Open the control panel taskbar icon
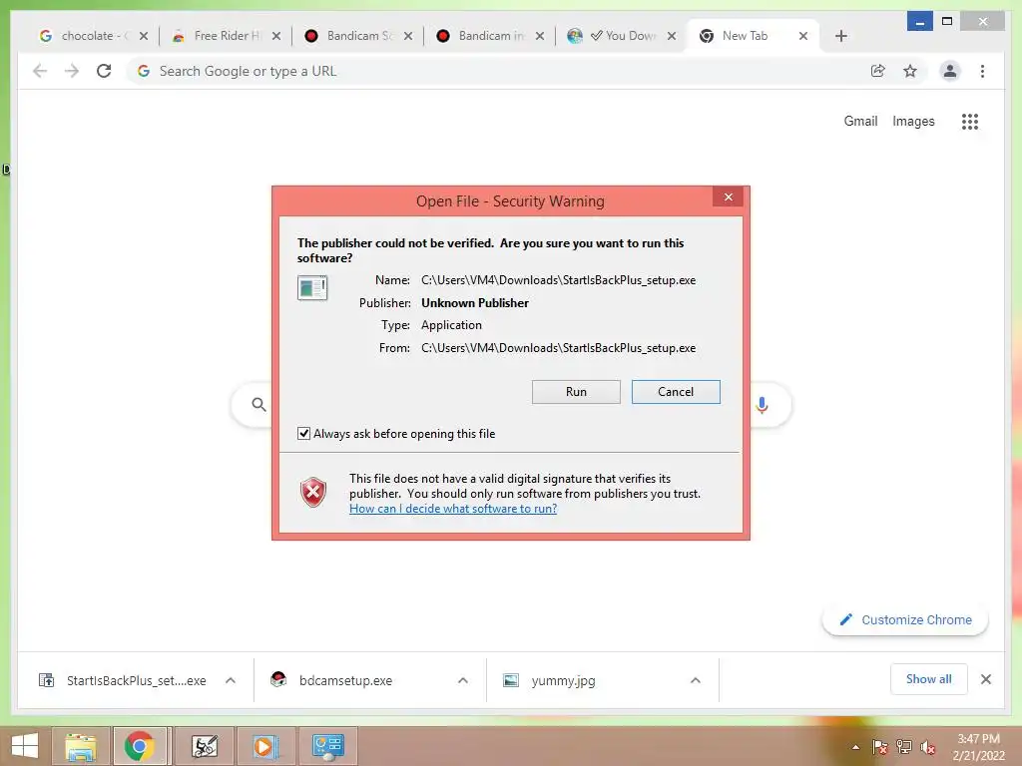Viewport: 1022px width, 766px height. (x=327, y=746)
